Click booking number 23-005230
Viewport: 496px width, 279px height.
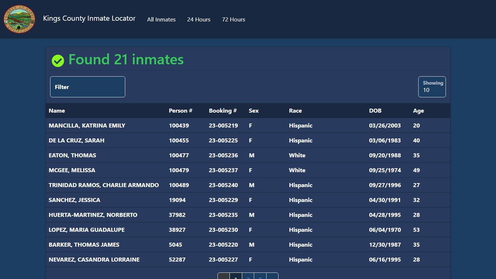click(223, 230)
